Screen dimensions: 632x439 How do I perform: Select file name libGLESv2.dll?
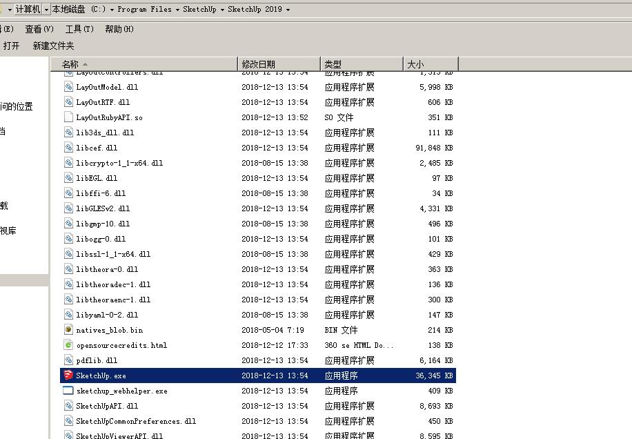click(103, 209)
